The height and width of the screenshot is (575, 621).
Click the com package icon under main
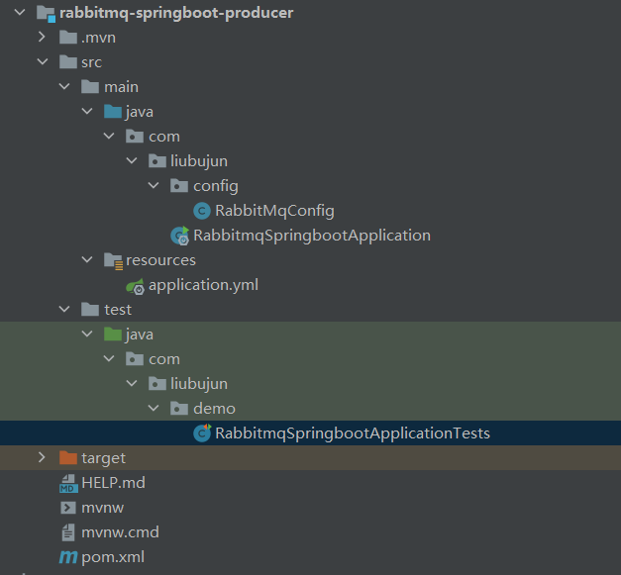click(x=135, y=137)
